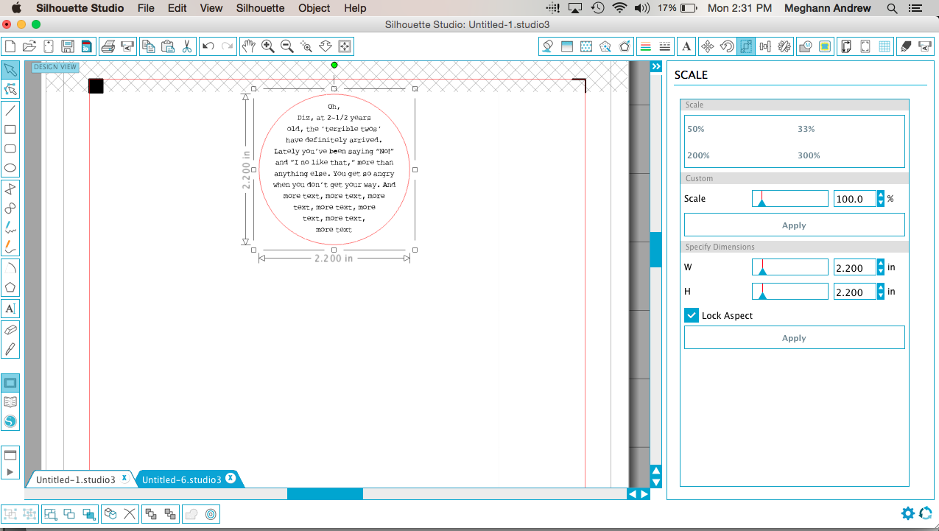
Task: Open the preferences gear icon
Action: [908, 513]
